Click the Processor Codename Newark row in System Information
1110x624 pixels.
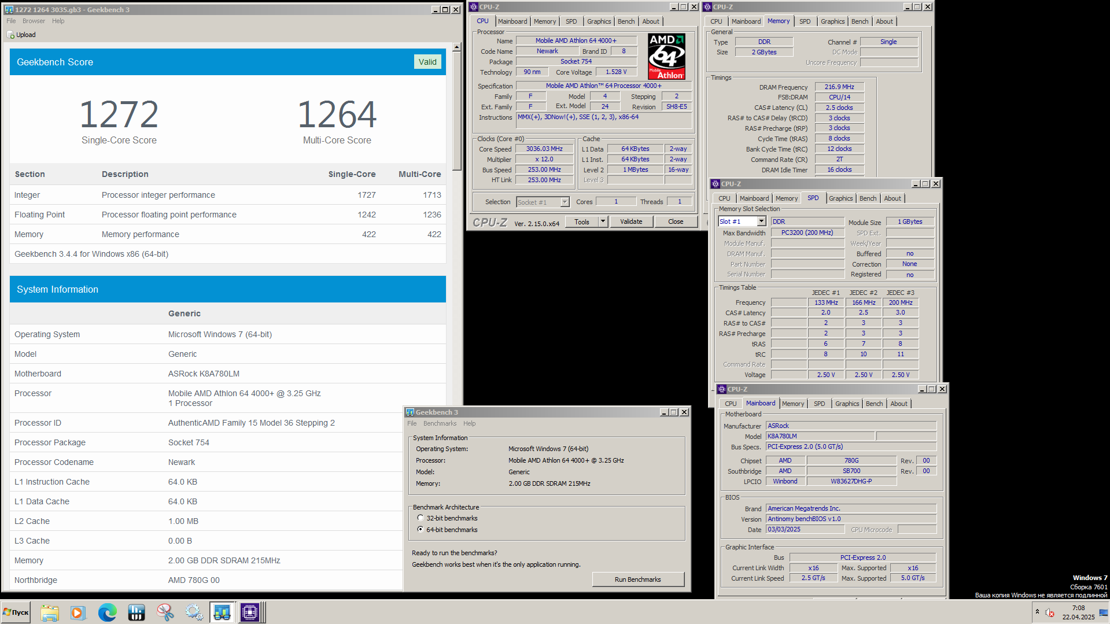tap(228, 462)
